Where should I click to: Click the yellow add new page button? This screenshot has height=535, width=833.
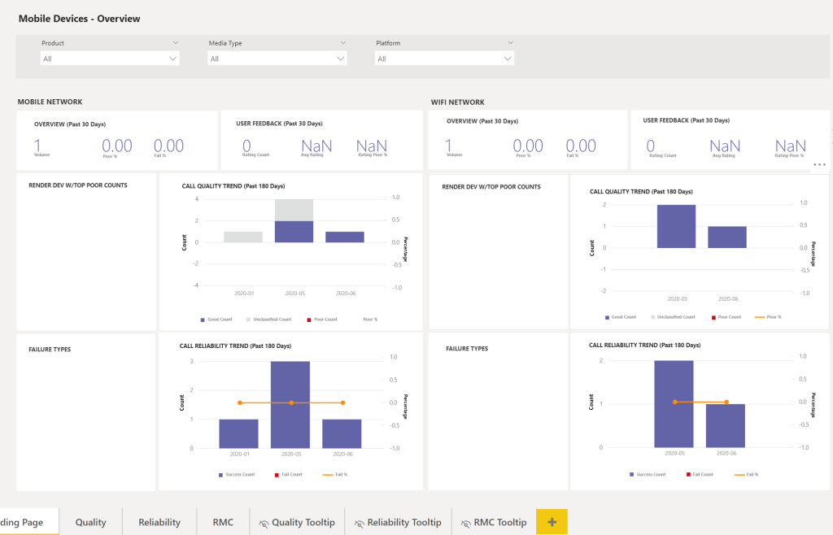(x=552, y=522)
